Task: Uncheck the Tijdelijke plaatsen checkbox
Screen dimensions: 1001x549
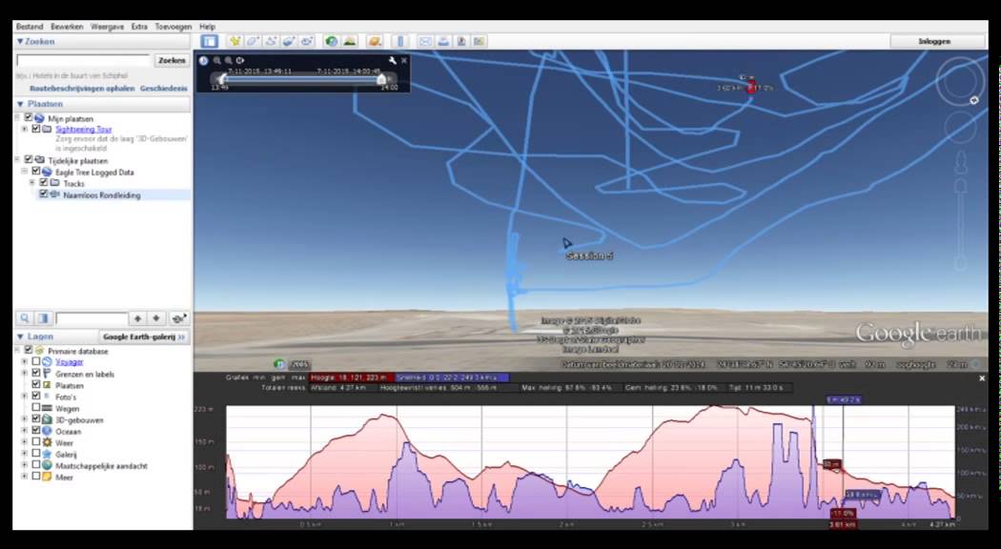Action: pos(28,160)
